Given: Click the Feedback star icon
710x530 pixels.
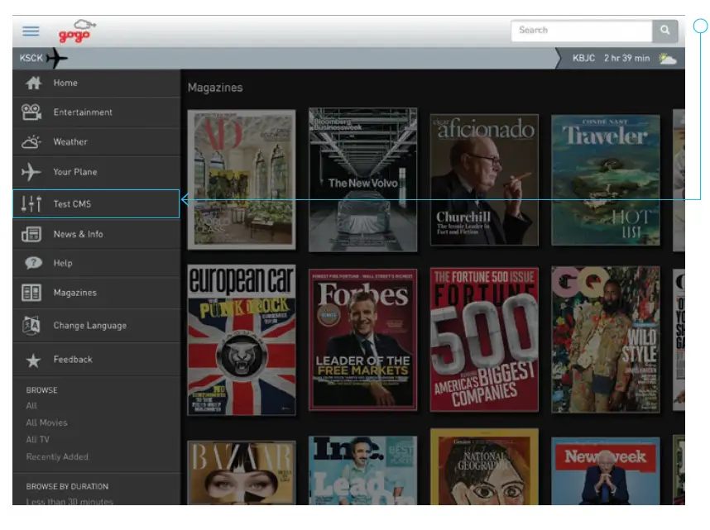Looking at the screenshot, I should (x=33, y=360).
